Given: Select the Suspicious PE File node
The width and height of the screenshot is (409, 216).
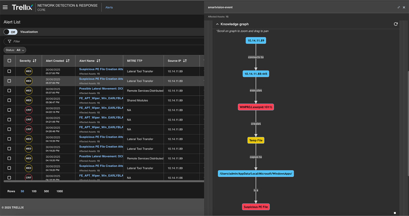Looking at the screenshot, I should 256,207.
